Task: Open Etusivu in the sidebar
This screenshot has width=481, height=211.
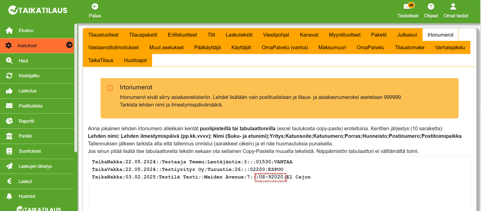Action: 37,31
